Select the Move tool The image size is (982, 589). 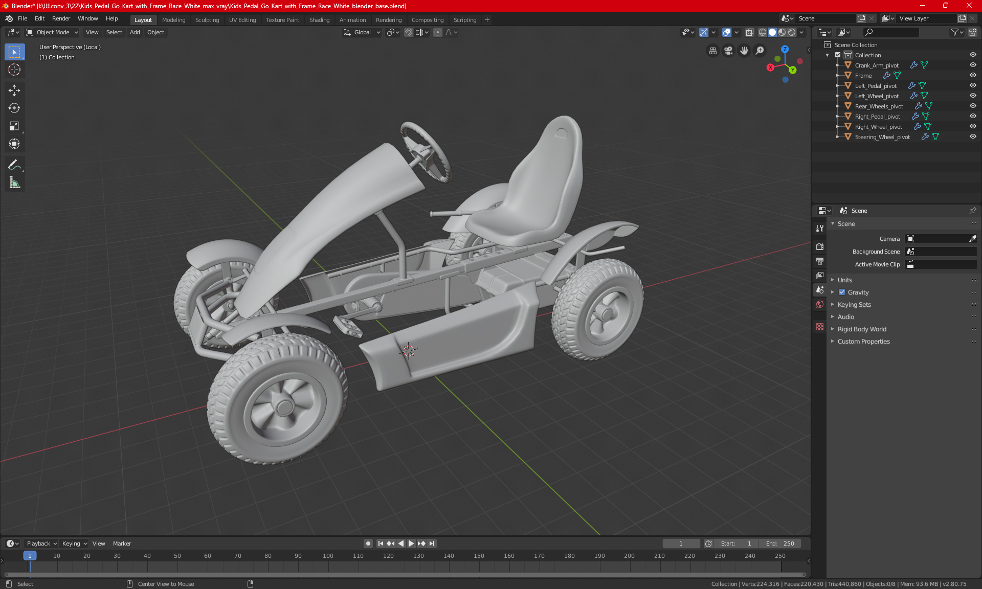[14, 90]
